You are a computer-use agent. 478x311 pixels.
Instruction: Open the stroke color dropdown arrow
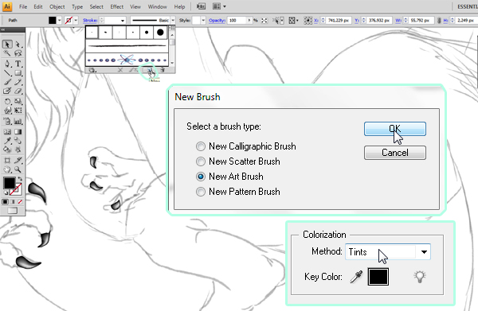(76, 21)
